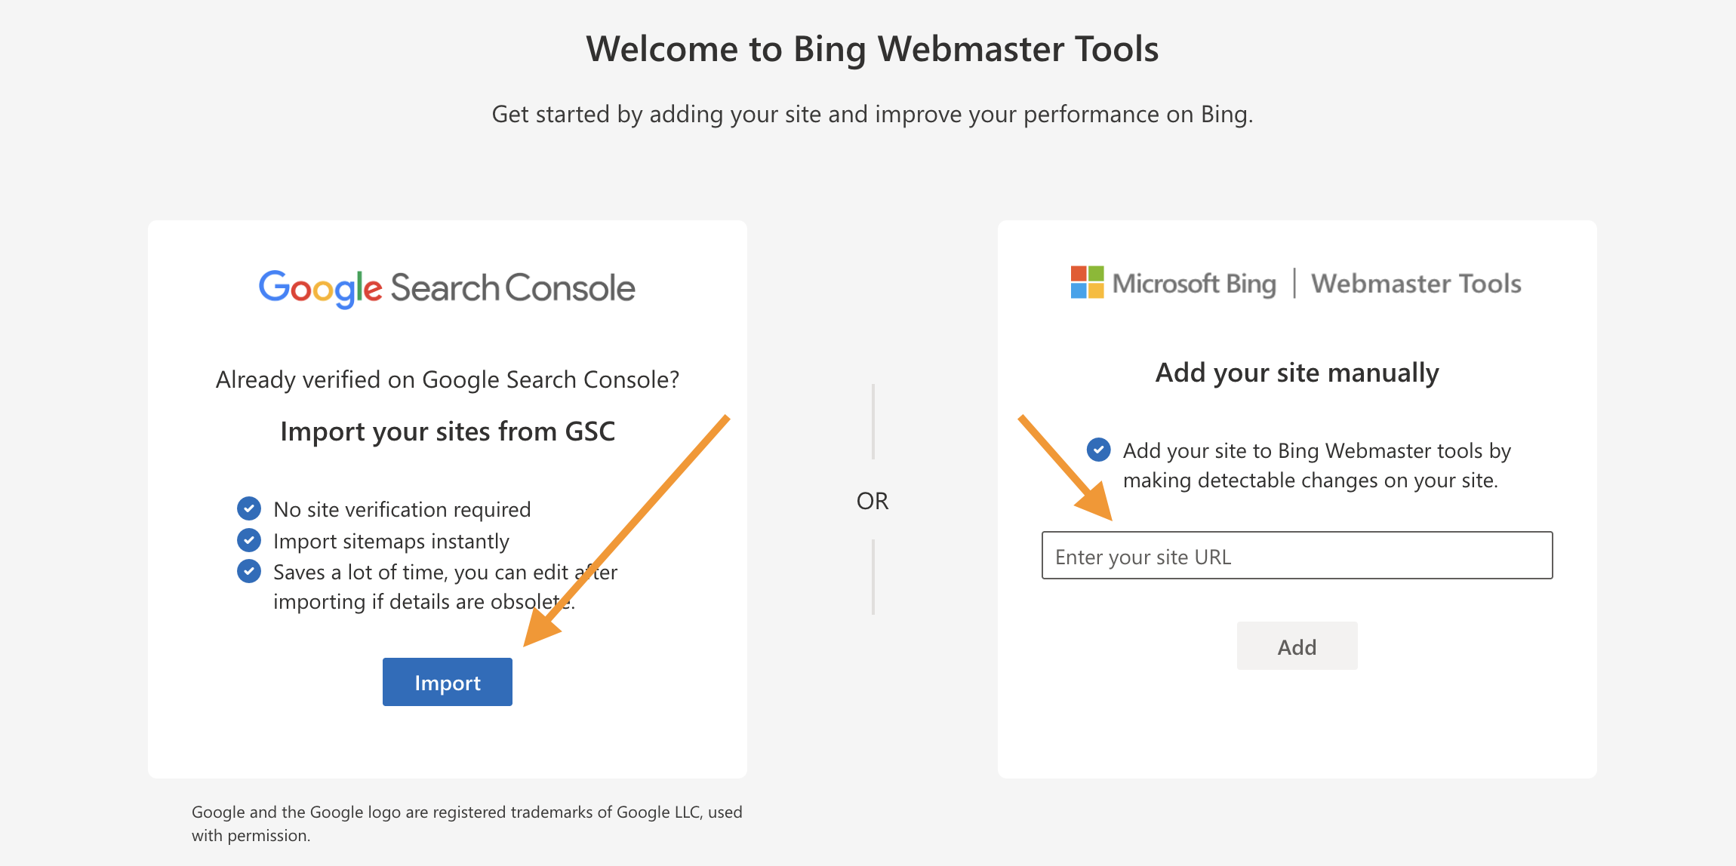Click the Add your site manually heading
The image size is (1736, 866).
(x=1297, y=373)
